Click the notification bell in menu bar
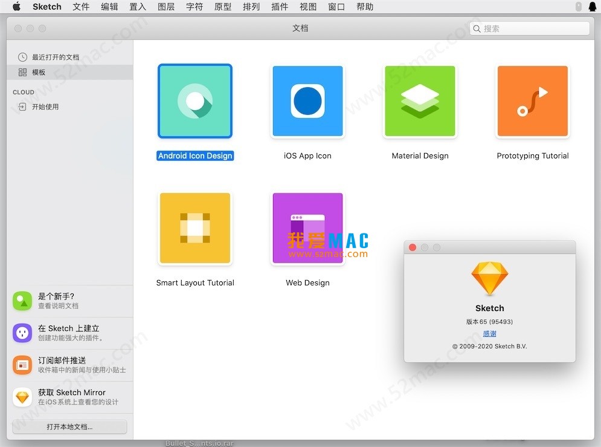The width and height of the screenshot is (601, 447). [592, 7]
